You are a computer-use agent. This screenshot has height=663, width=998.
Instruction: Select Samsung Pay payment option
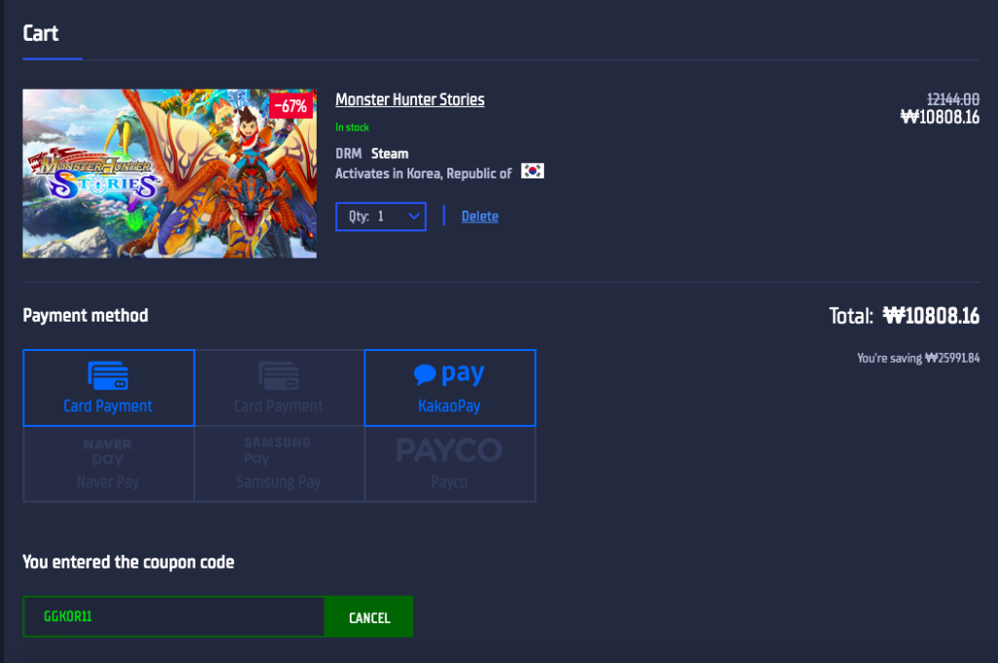(279, 464)
